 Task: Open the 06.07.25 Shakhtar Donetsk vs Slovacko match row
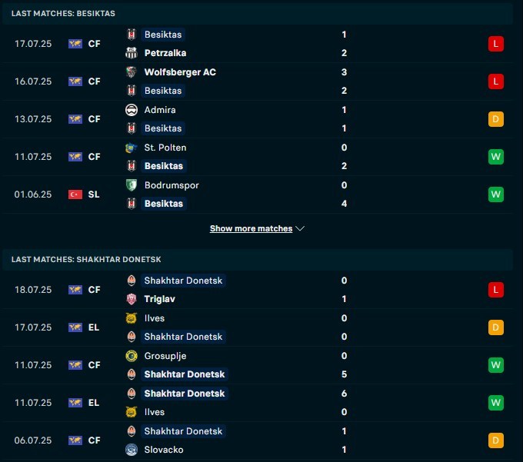coord(257,440)
